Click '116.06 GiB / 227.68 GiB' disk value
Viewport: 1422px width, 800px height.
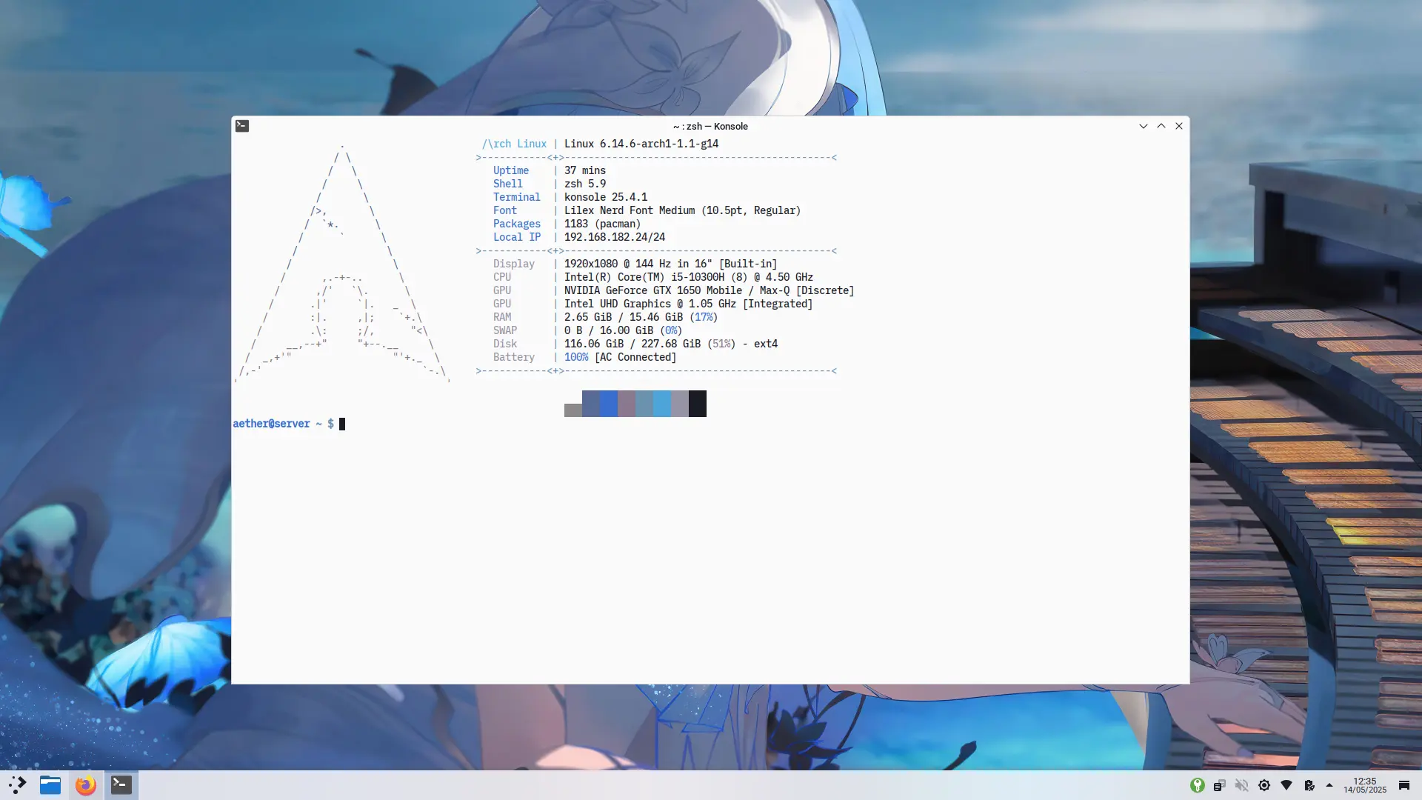click(x=632, y=344)
